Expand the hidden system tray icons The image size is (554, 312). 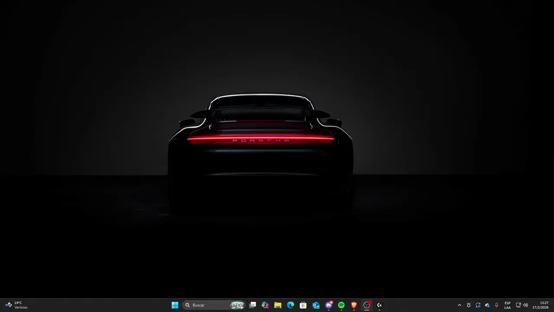(x=460, y=305)
